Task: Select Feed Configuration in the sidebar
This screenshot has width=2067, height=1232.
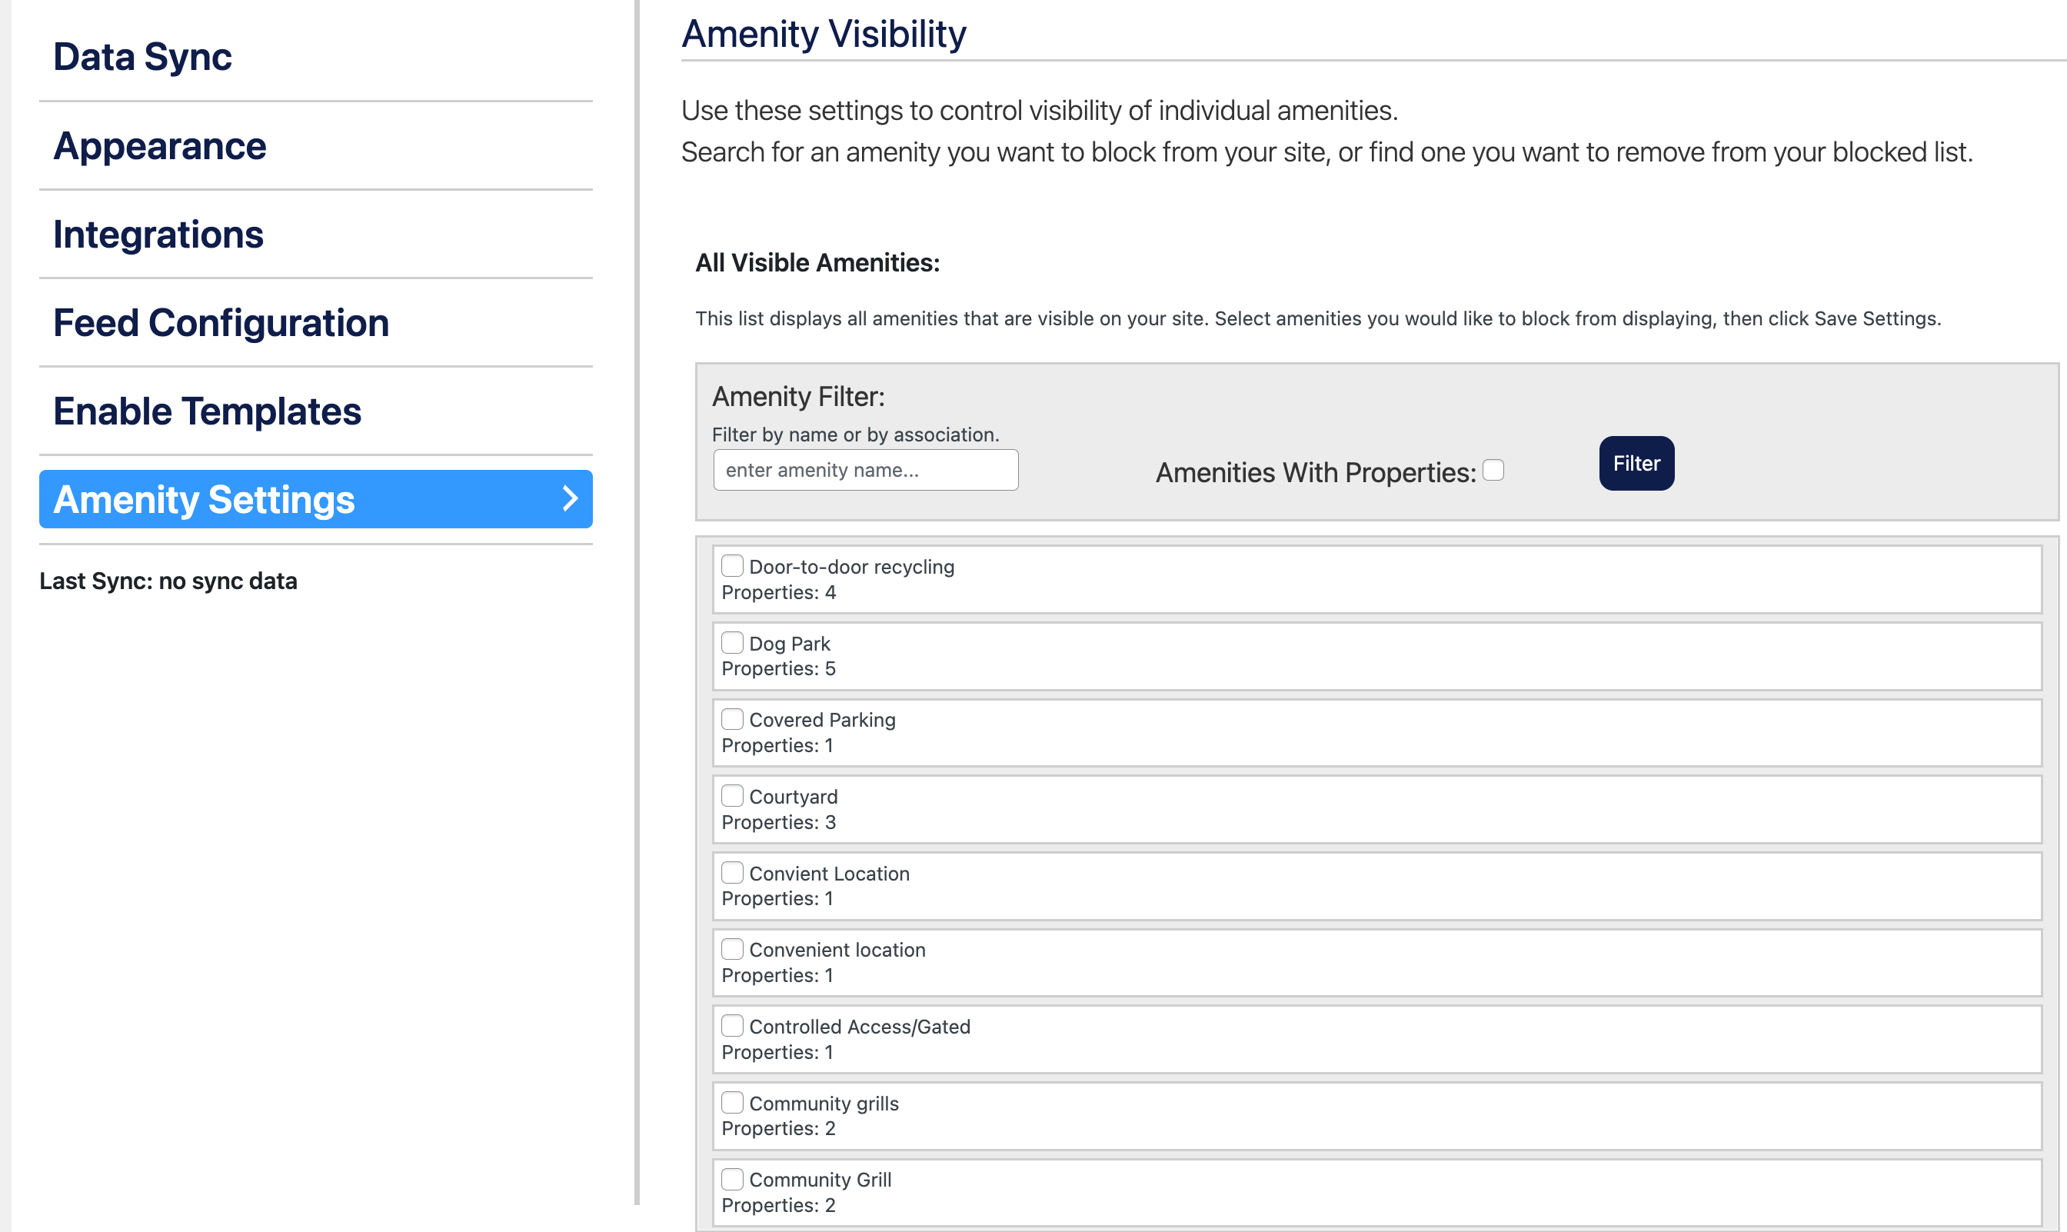Action: 221,323
